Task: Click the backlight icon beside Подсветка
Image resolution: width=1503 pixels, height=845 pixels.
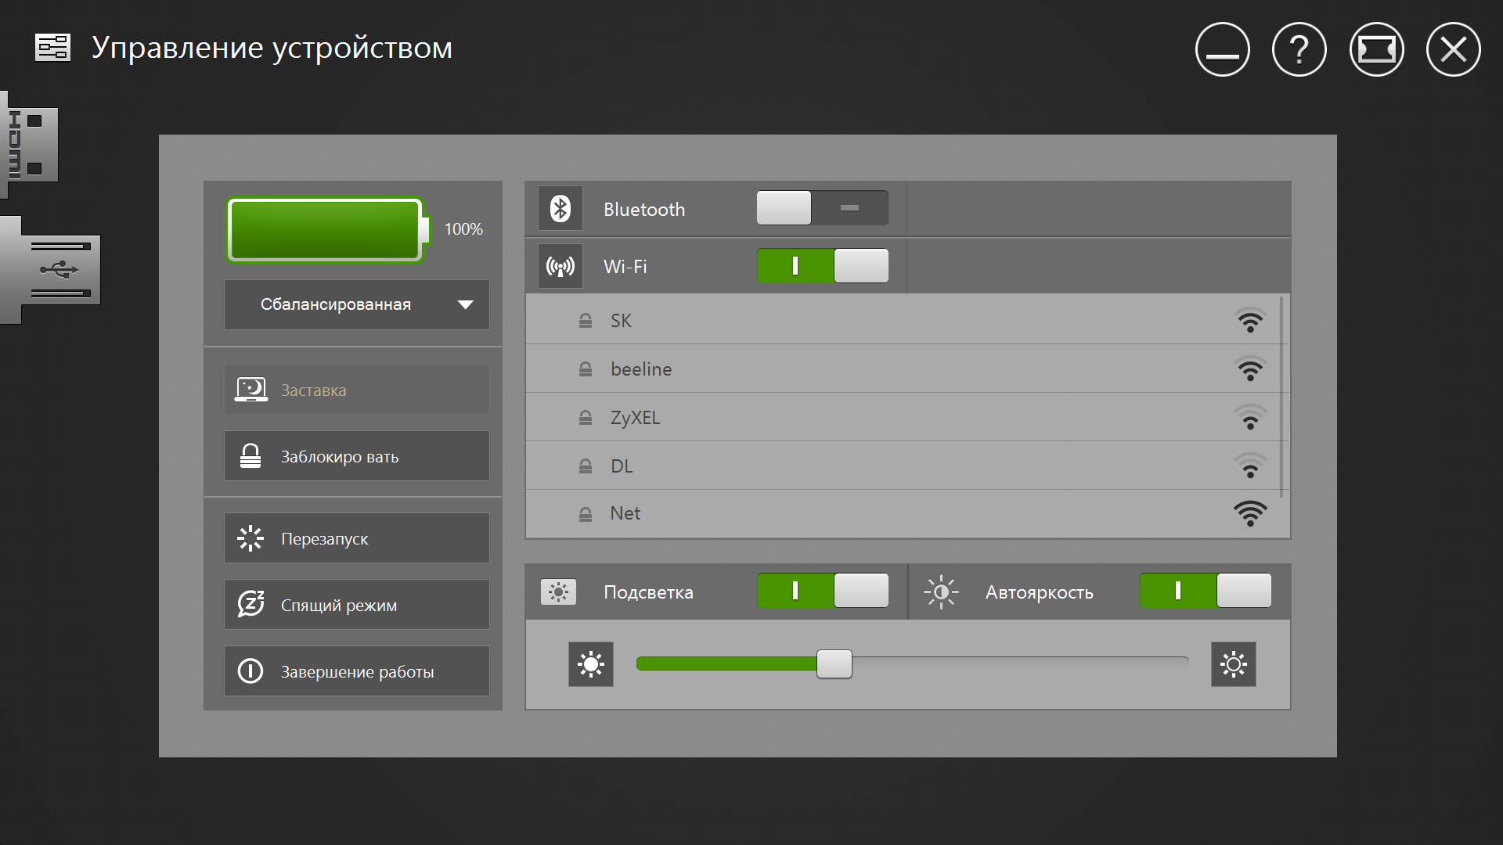Action: tap(558, 592)
